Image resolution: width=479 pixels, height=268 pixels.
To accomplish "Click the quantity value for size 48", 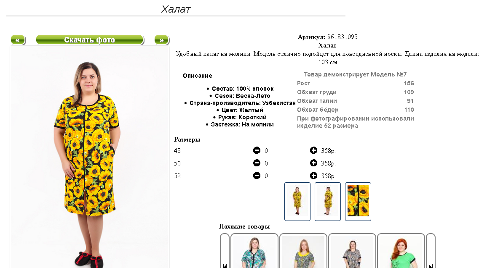I will 266,151.
